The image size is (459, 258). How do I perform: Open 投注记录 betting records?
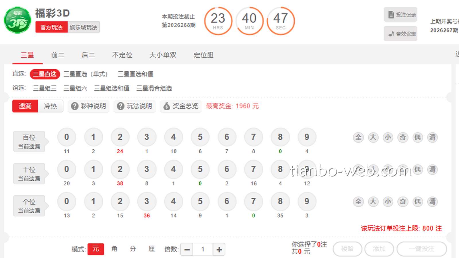coord(400,15)
